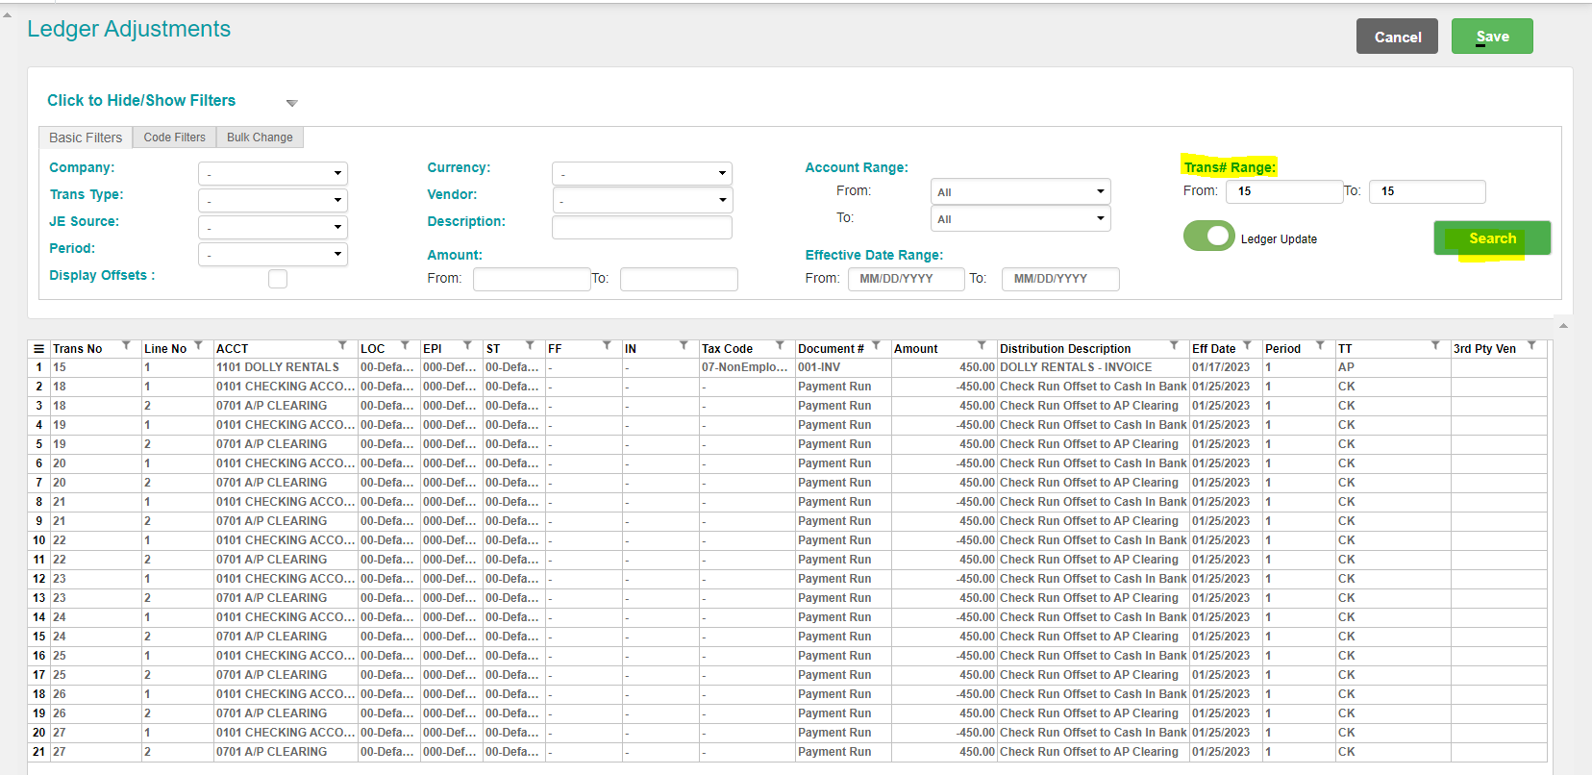Click the green Search button
This screenshot has height=775, width=1592.
[1491, 238]
